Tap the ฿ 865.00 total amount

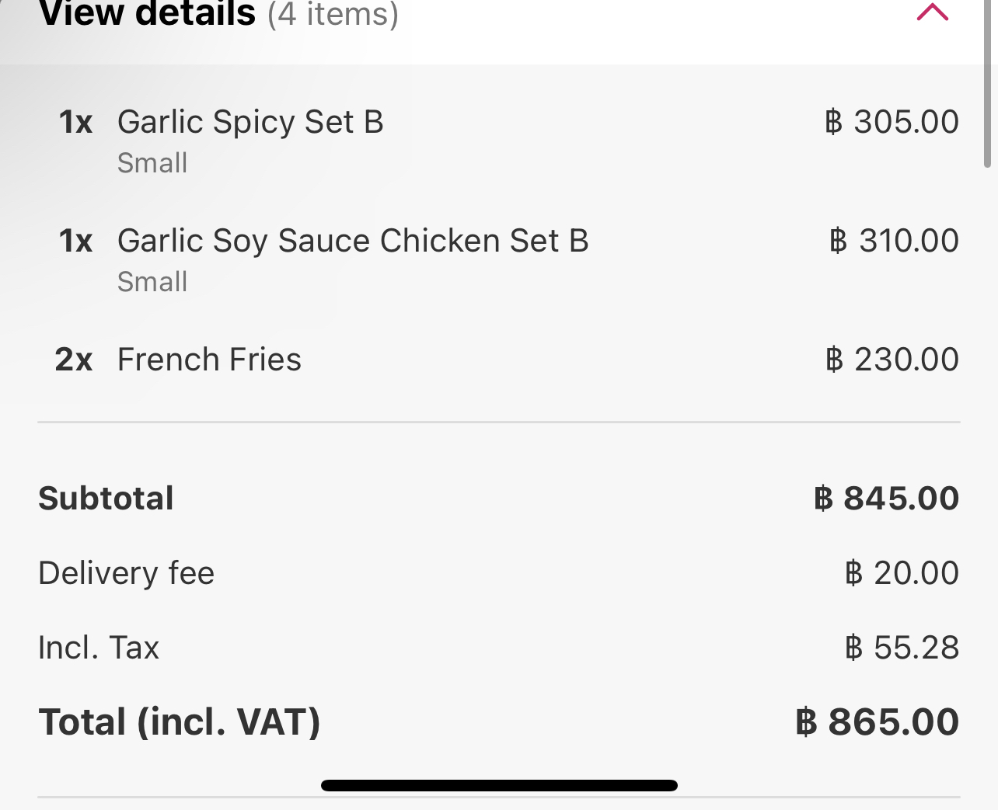point(878,722)
